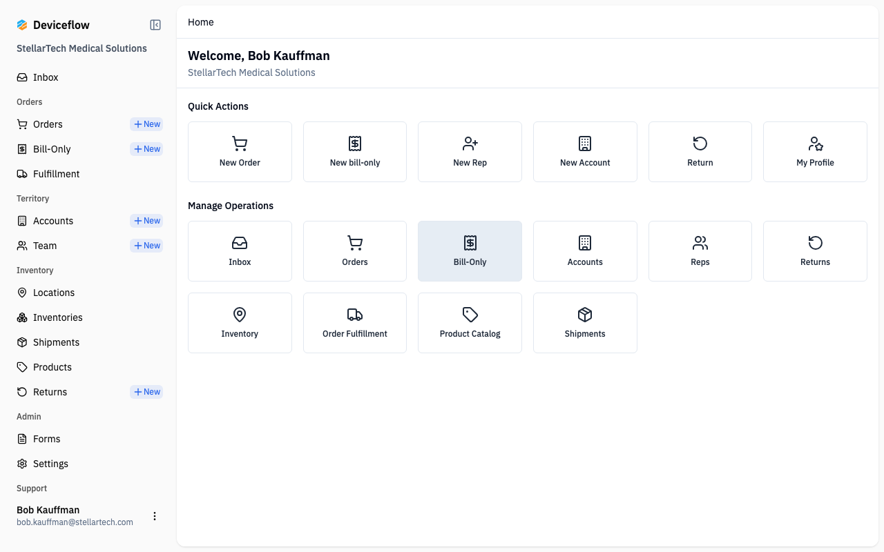This screenshot has height=552, width=884.
Task: Open the Orders card under Manage Operations
Action: [355, 251]
